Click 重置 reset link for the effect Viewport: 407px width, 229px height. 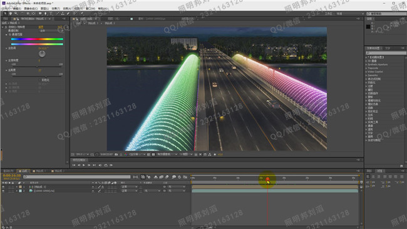(x=41, y=27)
